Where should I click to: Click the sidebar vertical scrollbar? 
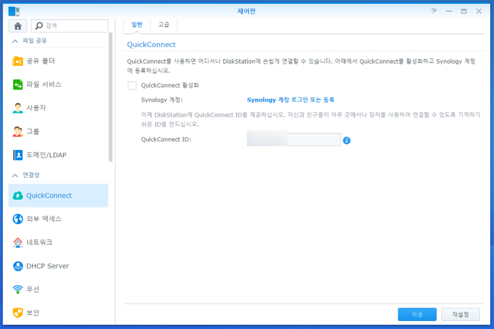111,97
